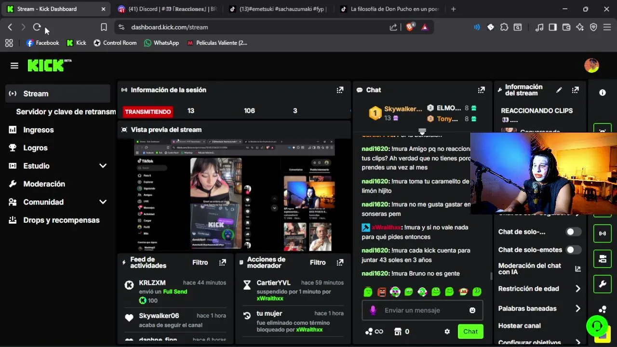Image resolution: width=617 pixels, height=347 pixels.
Task: Click the Enviar un mensaje input field
Action: (x=422, y=310)
